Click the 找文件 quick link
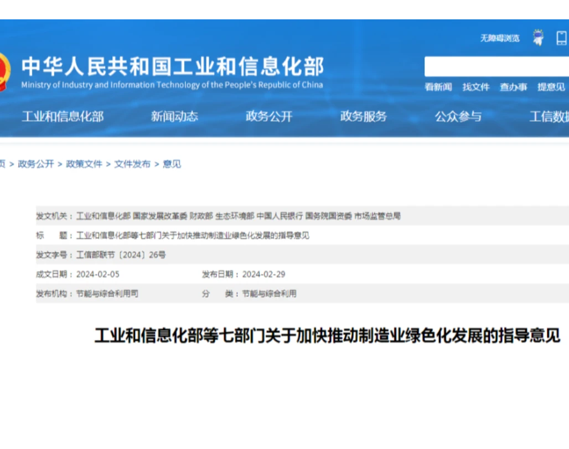The image size is (569, 449). tap(477, 87)
